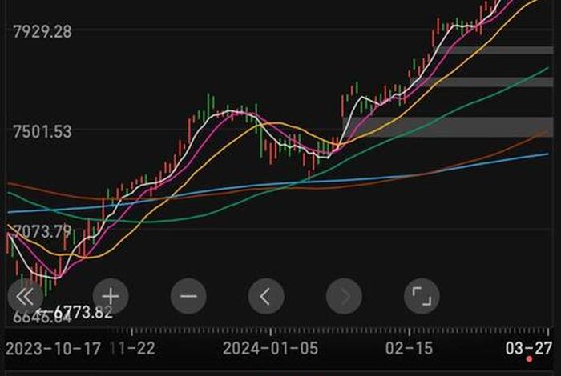
Task: Select the 7073.79 price level label
Action: click(x=42, y=232)
